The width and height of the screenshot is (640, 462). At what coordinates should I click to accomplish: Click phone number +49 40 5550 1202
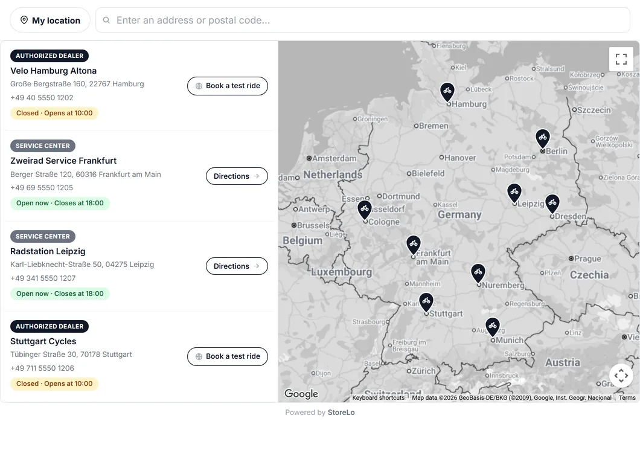point(42,98)
